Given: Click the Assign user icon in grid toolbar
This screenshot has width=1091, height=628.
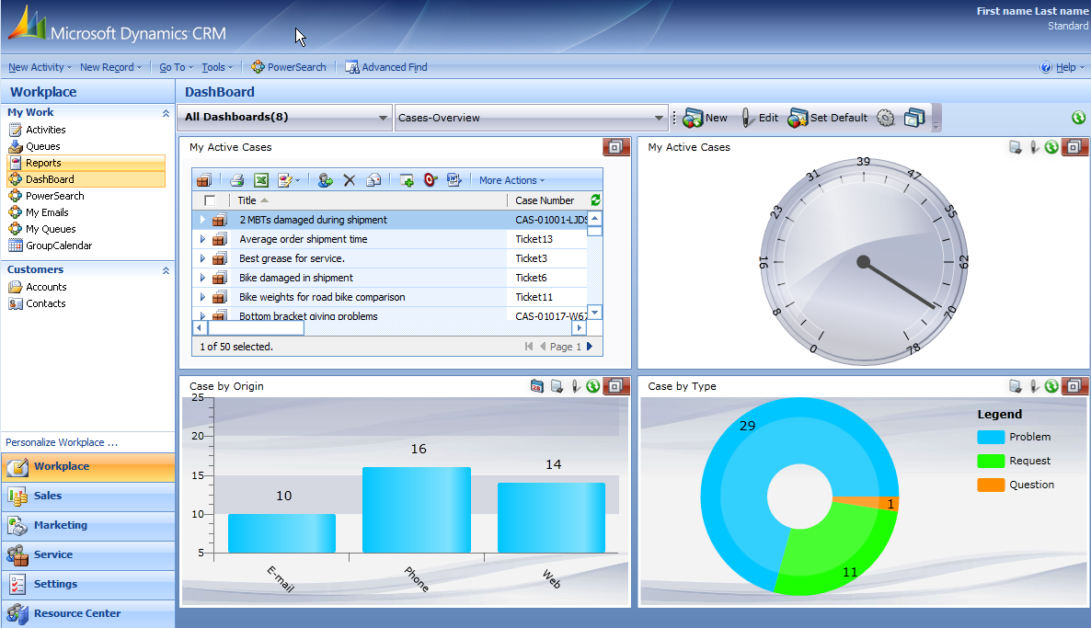Looking at the screenshot, I should 325,180.
